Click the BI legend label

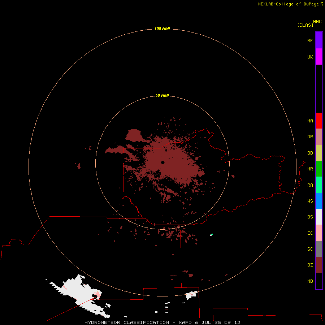[310, 265]
